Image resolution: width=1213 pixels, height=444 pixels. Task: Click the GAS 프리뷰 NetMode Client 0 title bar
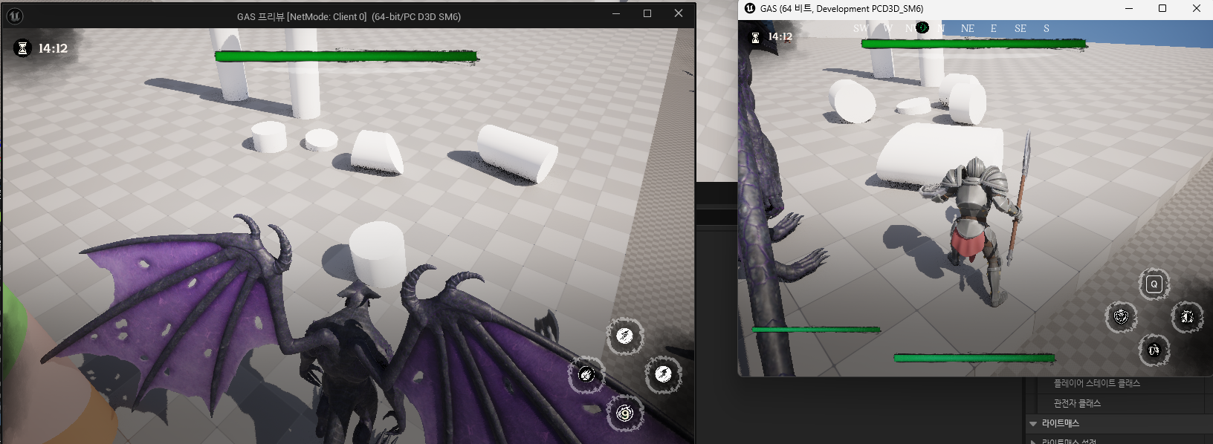(x=349, y=16)
